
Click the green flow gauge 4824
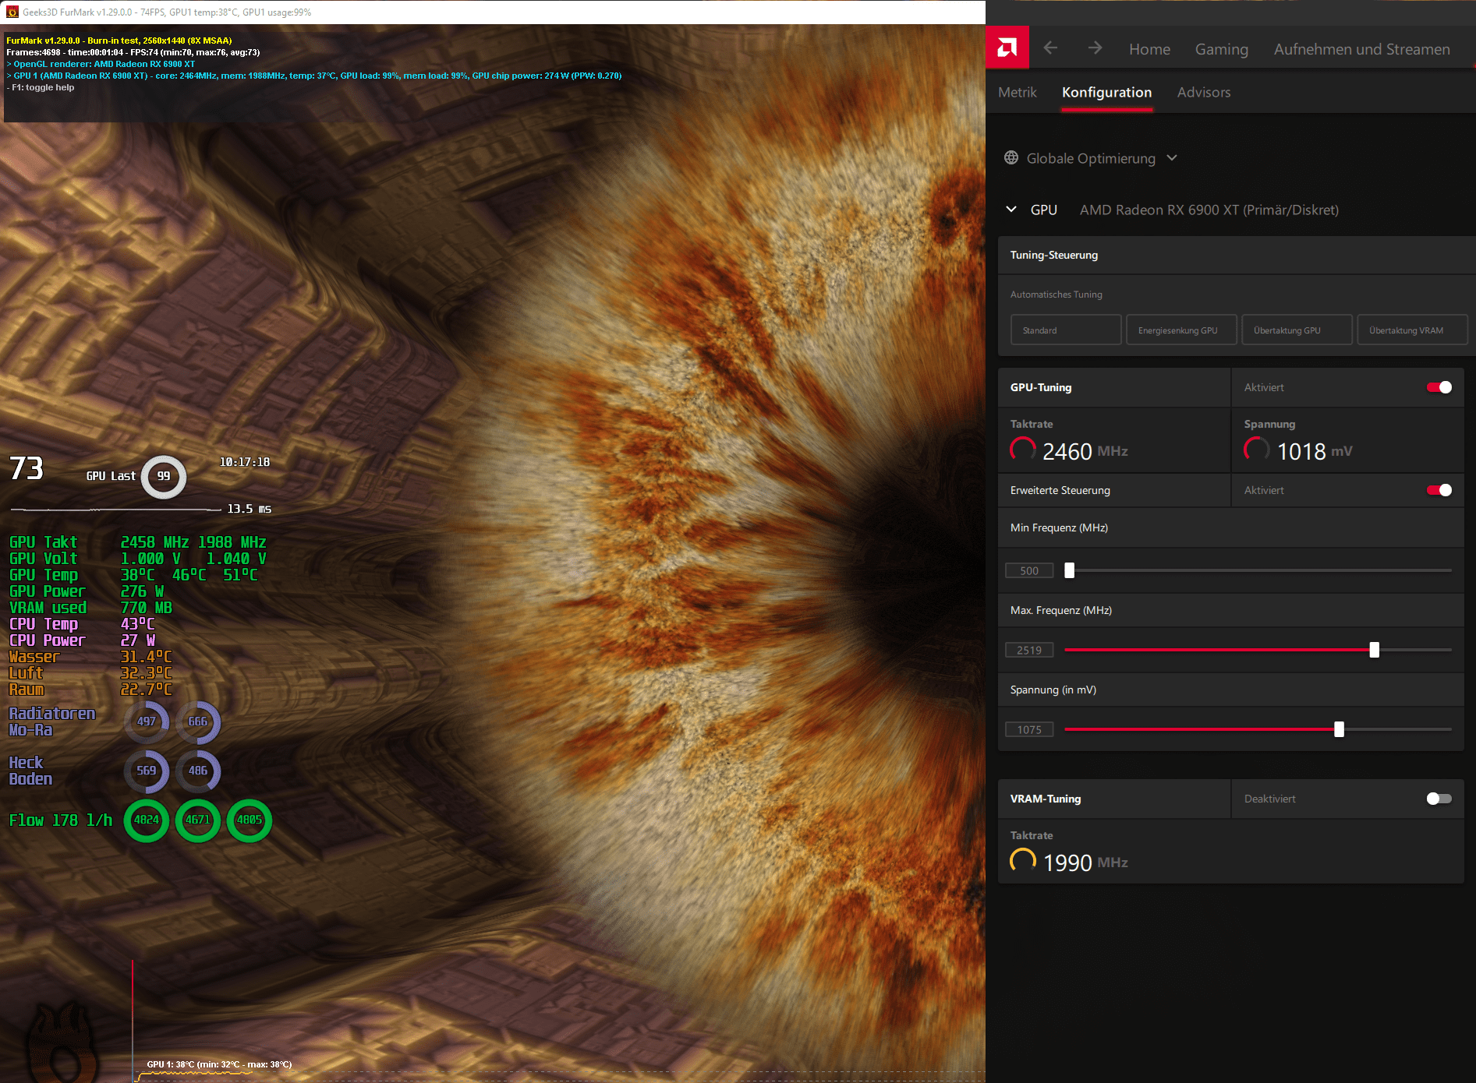click(147, 820)
